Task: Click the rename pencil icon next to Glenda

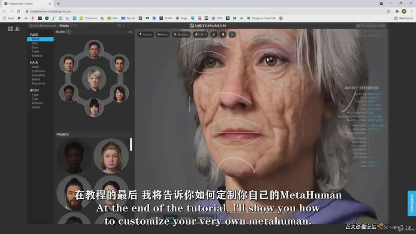Action: coord(72,26)
